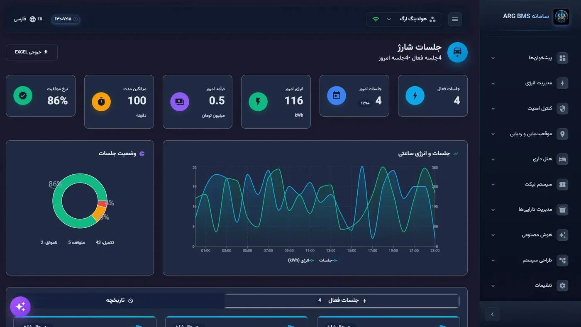
Task: Expand the هوش مصنوعی menu chevron
Action: [493, 235]
